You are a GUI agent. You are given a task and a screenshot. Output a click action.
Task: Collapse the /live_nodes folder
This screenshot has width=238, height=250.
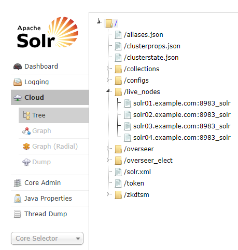click(x=108, y=91)
